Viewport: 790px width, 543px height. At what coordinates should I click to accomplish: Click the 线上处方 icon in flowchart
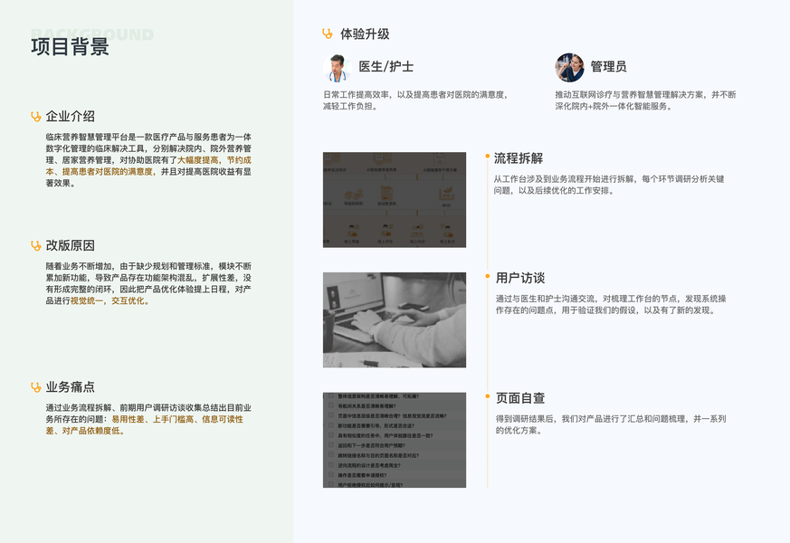447,231
